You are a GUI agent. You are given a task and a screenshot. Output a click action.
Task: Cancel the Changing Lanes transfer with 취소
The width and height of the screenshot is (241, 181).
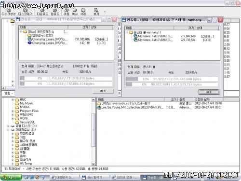pos(103,91)
